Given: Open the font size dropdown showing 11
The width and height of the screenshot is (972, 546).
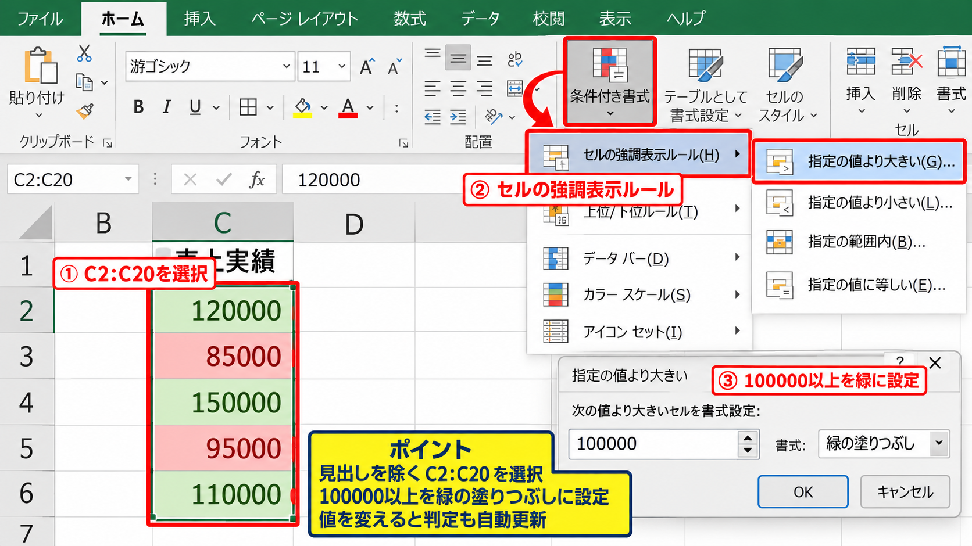Looking at the screenshot, I should pyautogui.click(x=341, y=67).
